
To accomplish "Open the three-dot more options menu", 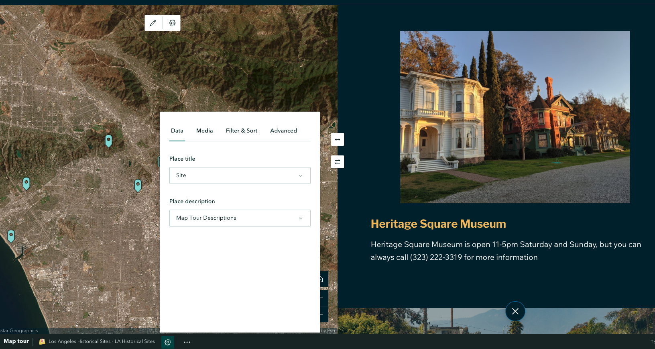I will [187, 342].
